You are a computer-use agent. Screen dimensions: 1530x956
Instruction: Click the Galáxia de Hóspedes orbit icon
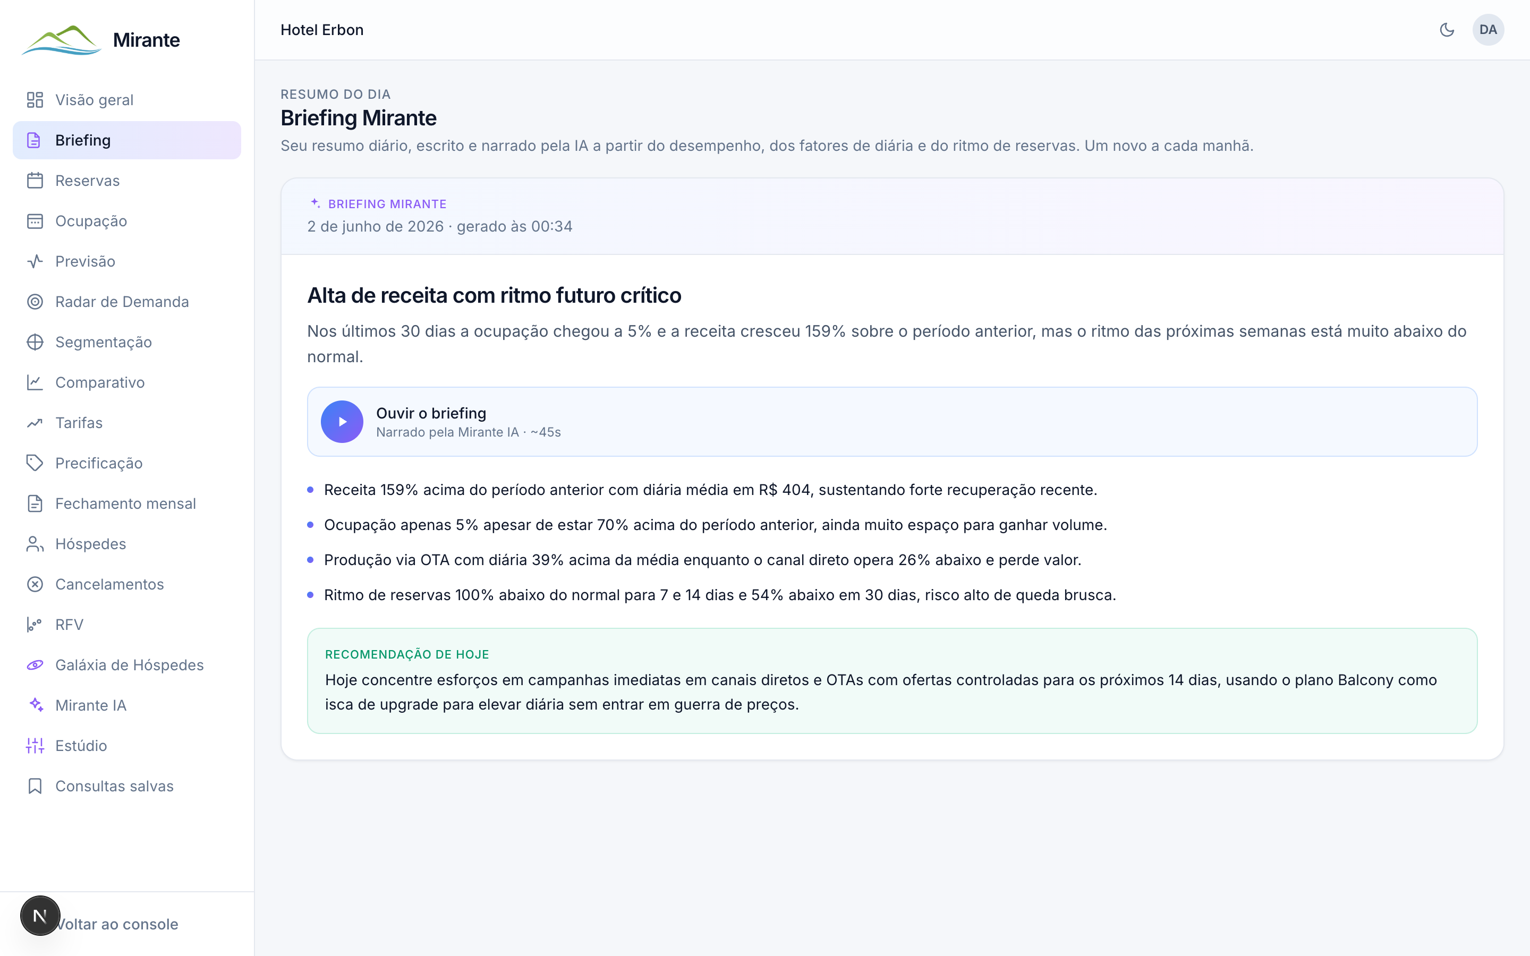point(35,665)
